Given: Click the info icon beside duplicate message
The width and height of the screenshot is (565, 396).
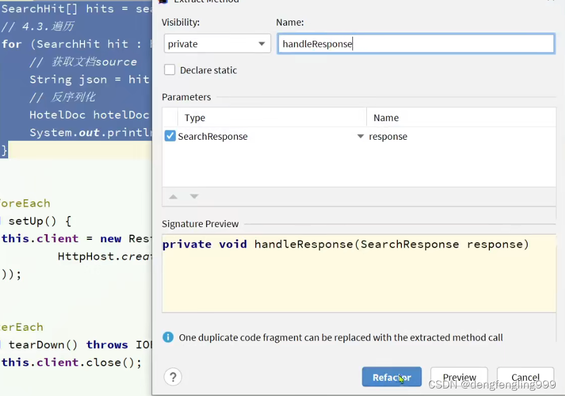Looking at the screenshot, I should (x=168, y=337).
